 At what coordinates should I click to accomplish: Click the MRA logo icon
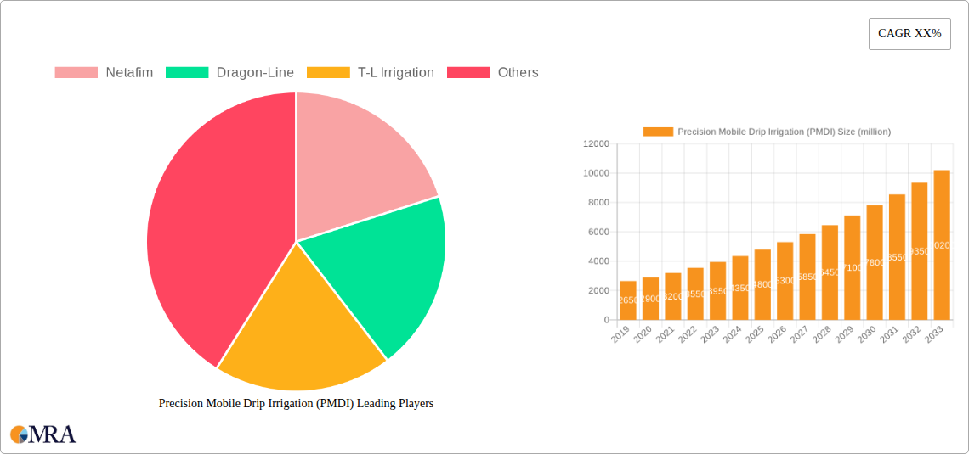pos(19,434)
